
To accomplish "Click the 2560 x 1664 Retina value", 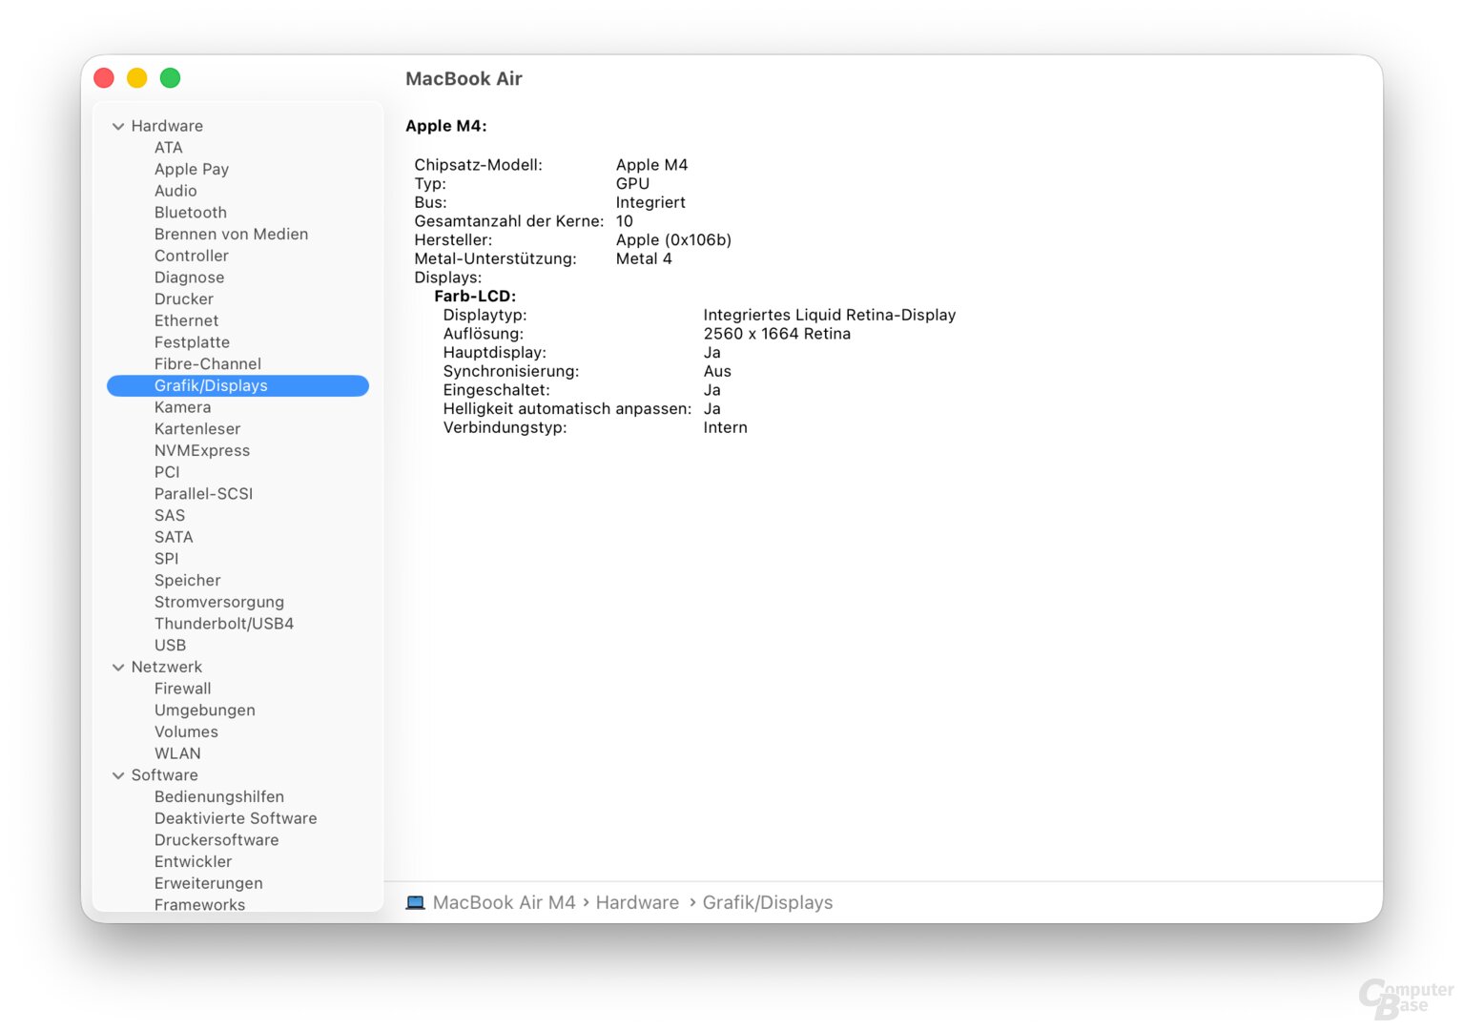I will [777, 334].
